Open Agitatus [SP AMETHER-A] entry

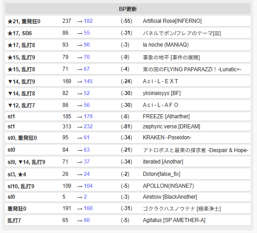click(x=174, y=220)
